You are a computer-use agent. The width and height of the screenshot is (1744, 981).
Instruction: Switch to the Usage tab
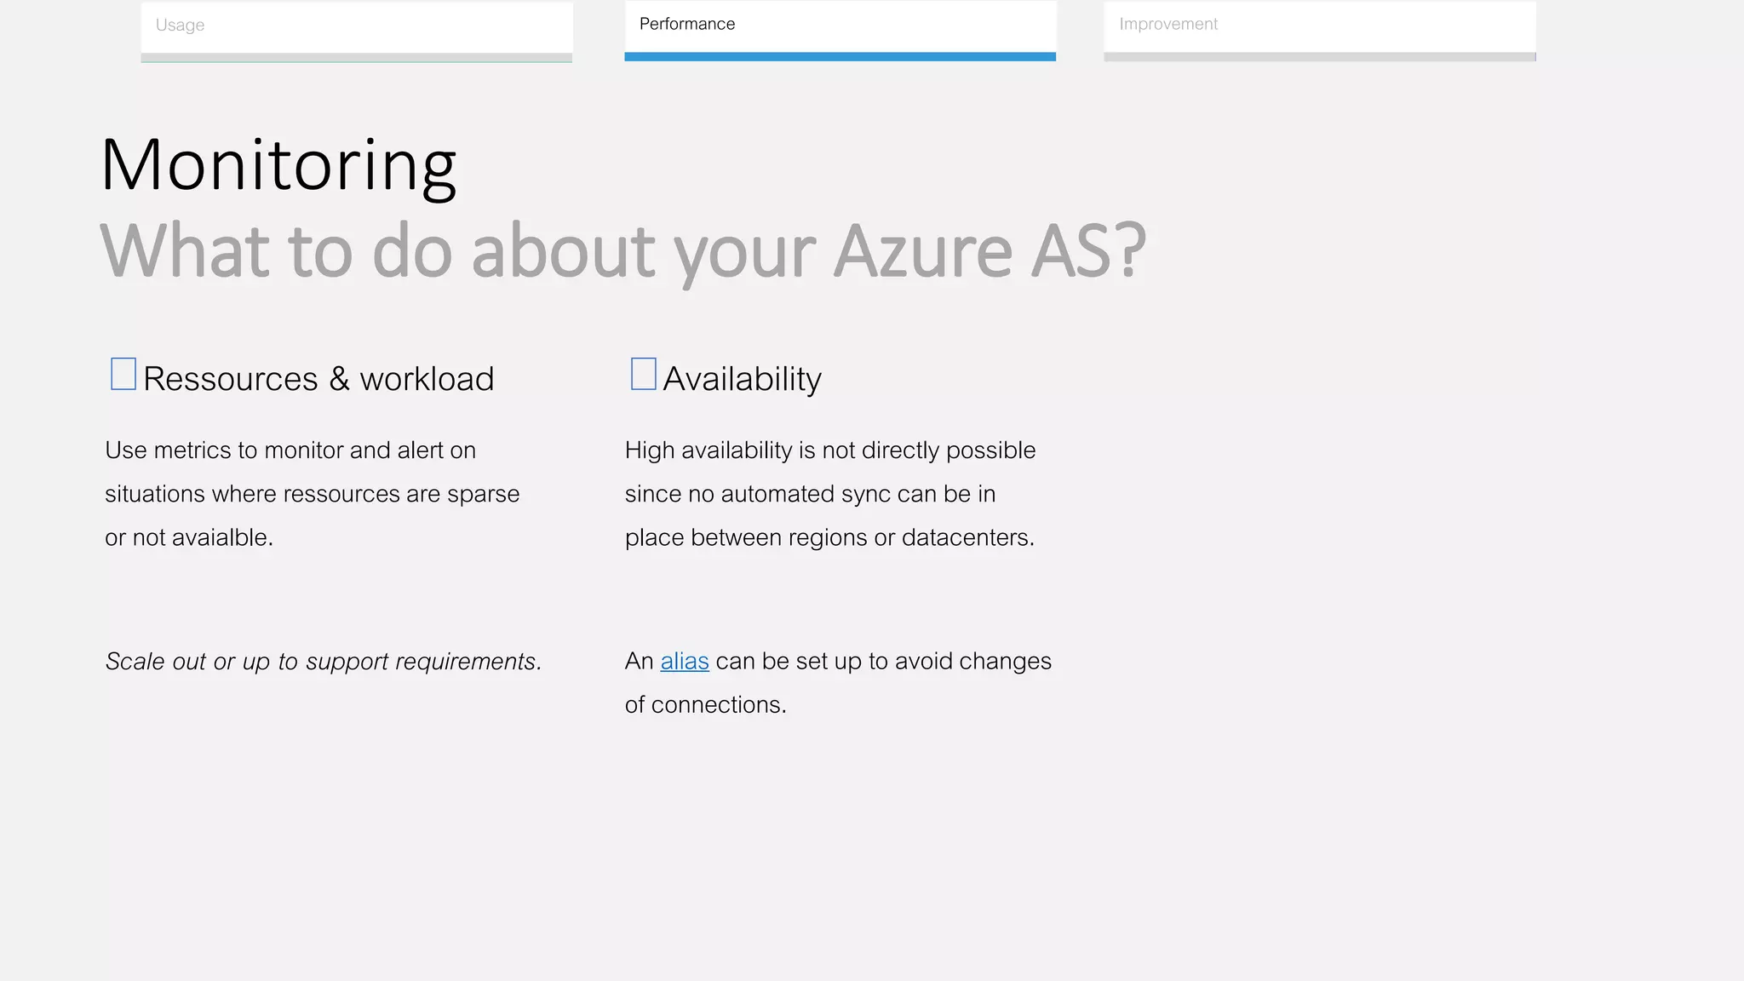click(x=357, y=32)
